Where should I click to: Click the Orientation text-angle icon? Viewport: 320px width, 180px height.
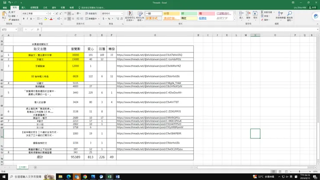click(x=78, y=13)
